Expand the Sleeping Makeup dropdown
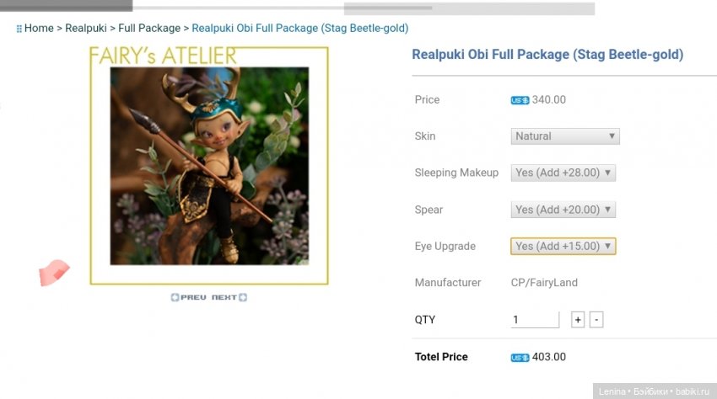Viewport: 717px width, 399px height. [x=563, y=173]
